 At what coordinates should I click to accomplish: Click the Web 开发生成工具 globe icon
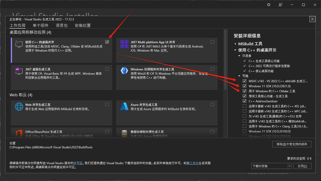[19, 107]
